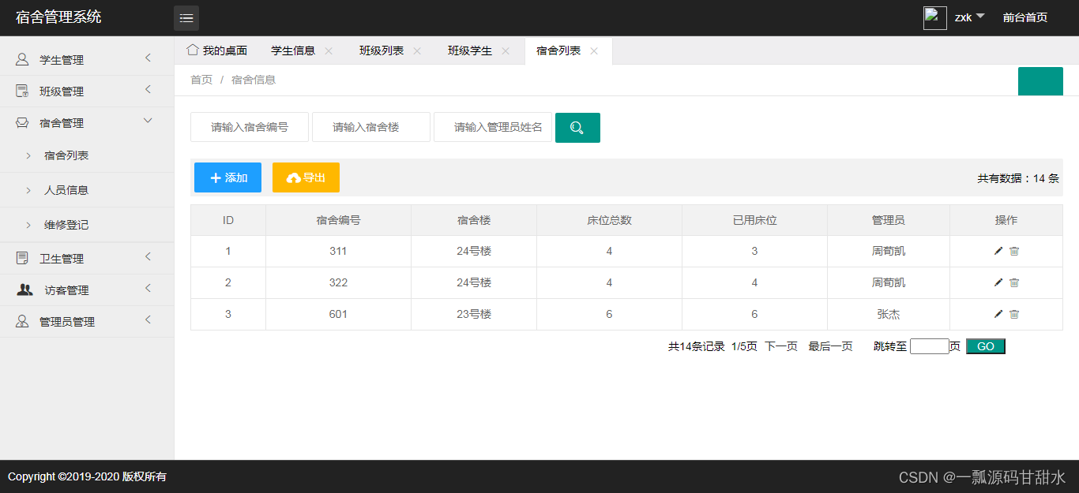
Task: Click the 卫生管理 sidebar icon
Action: pyautogui.click(x=22, y=258)
